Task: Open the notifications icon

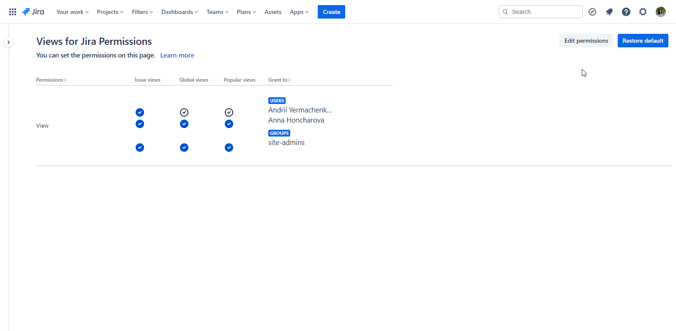Action: click(609, 12)
